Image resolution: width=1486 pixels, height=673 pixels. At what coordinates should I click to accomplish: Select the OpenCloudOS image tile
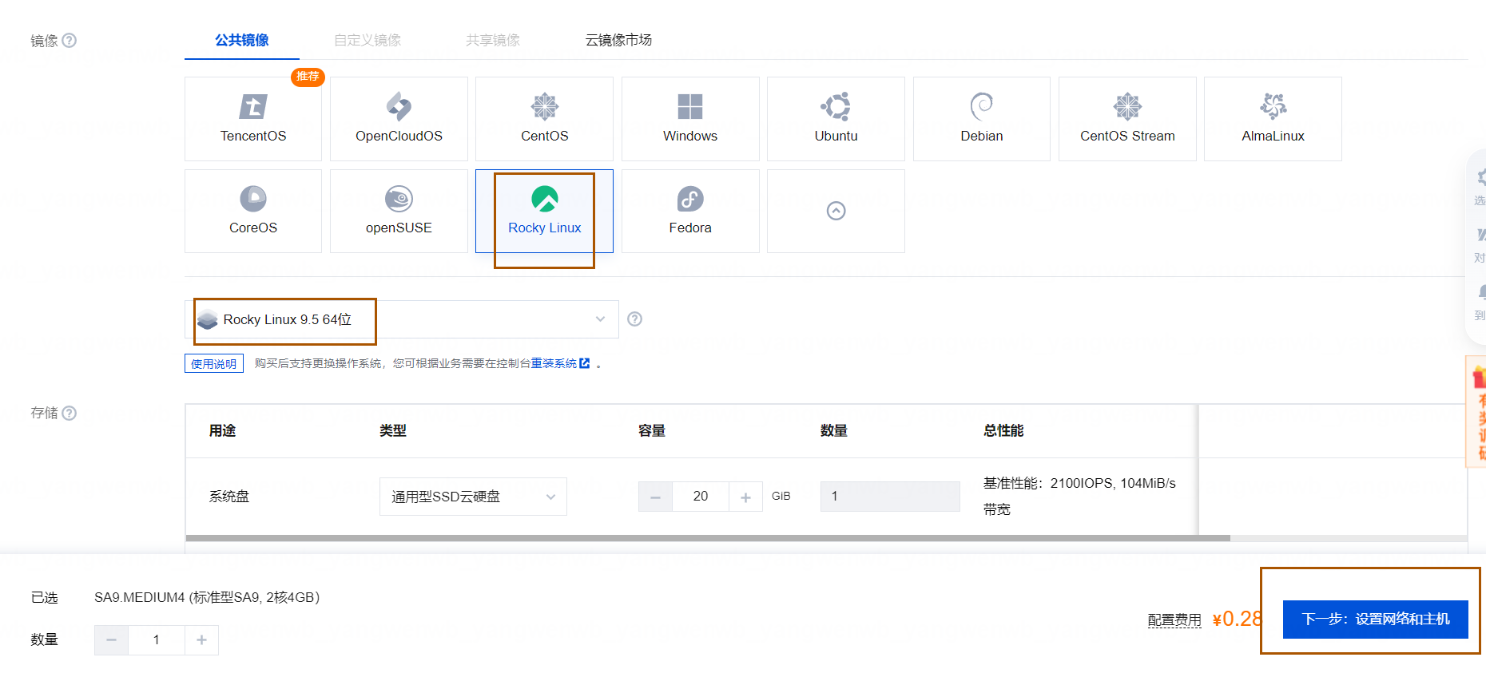tap(399, 119)
